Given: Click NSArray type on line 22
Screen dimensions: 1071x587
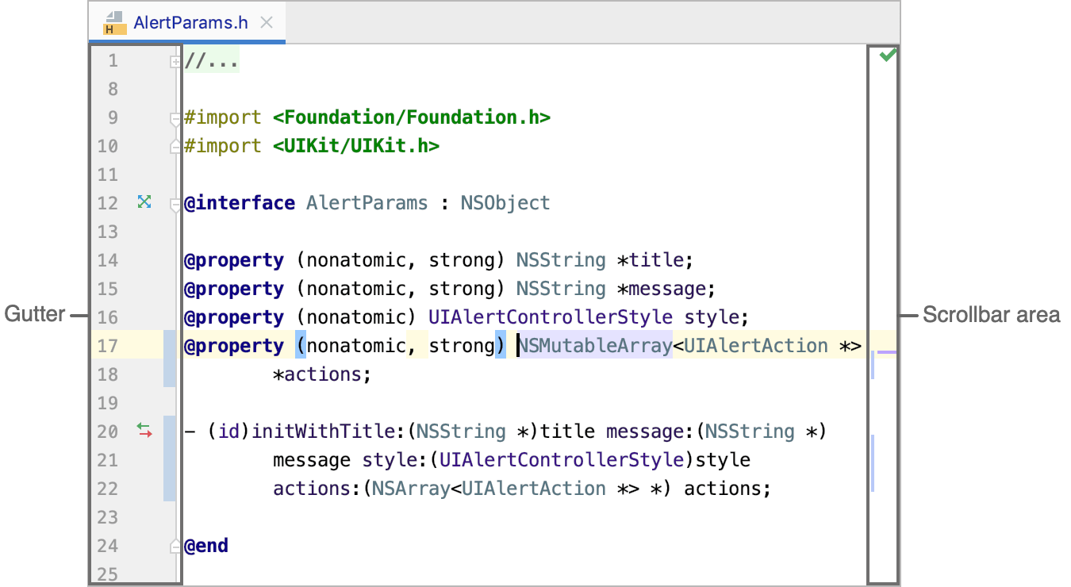Looking at the screenshot, I should click(x=411, y=489).
